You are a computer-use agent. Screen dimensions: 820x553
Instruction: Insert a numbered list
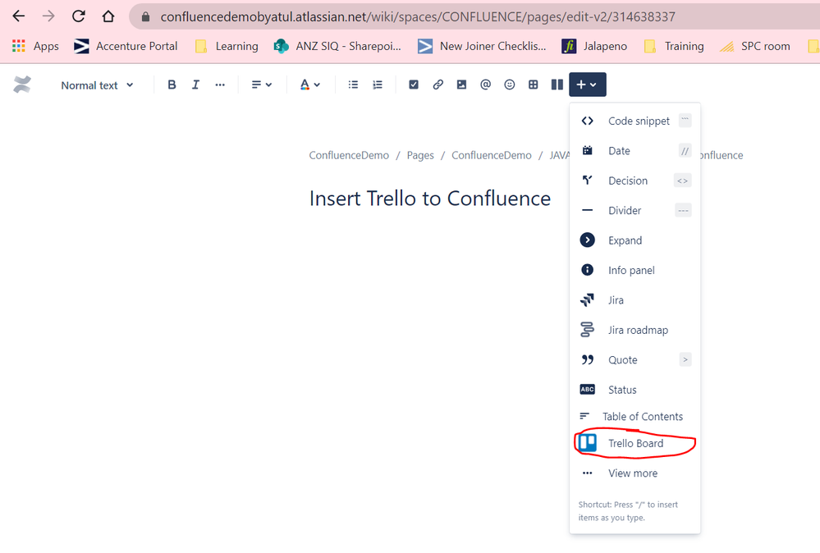click(378, 85)
